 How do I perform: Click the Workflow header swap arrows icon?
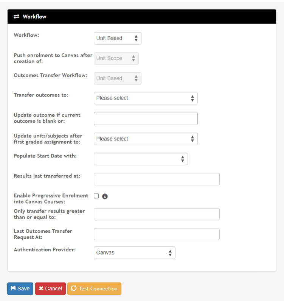pos(16,17)
